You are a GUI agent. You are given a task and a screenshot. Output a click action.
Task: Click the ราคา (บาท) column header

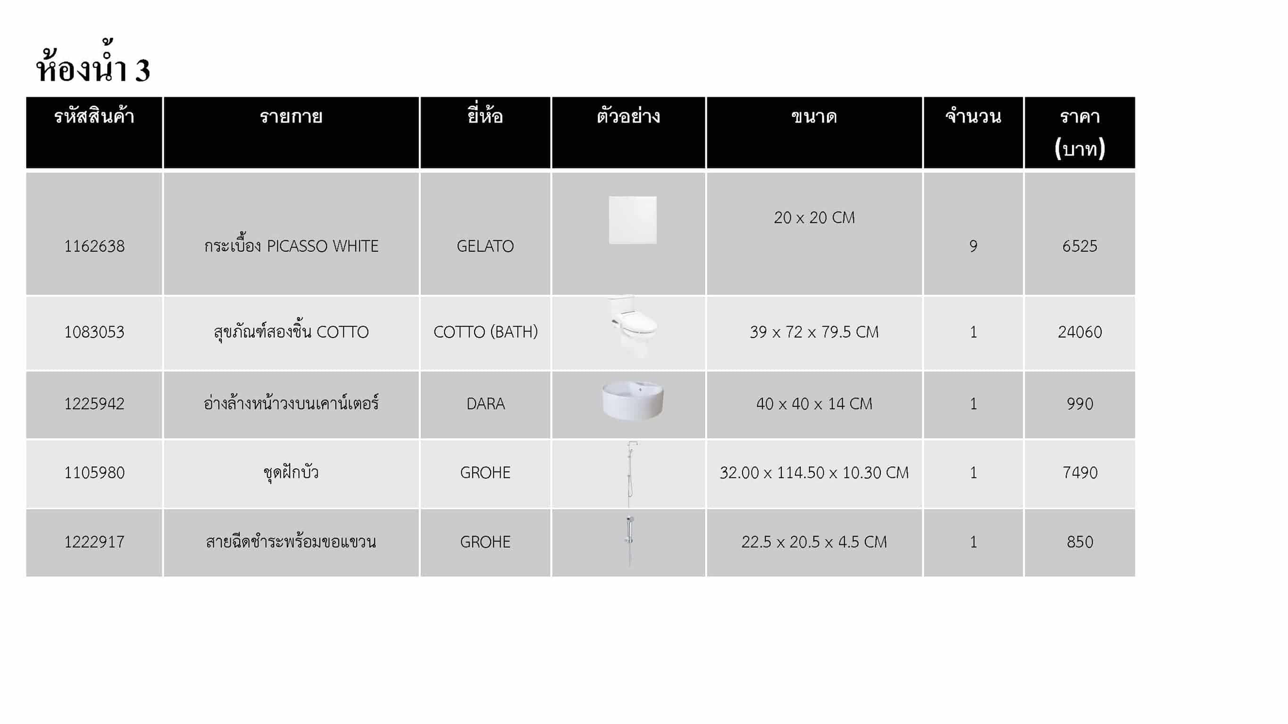pos(1079,132)
